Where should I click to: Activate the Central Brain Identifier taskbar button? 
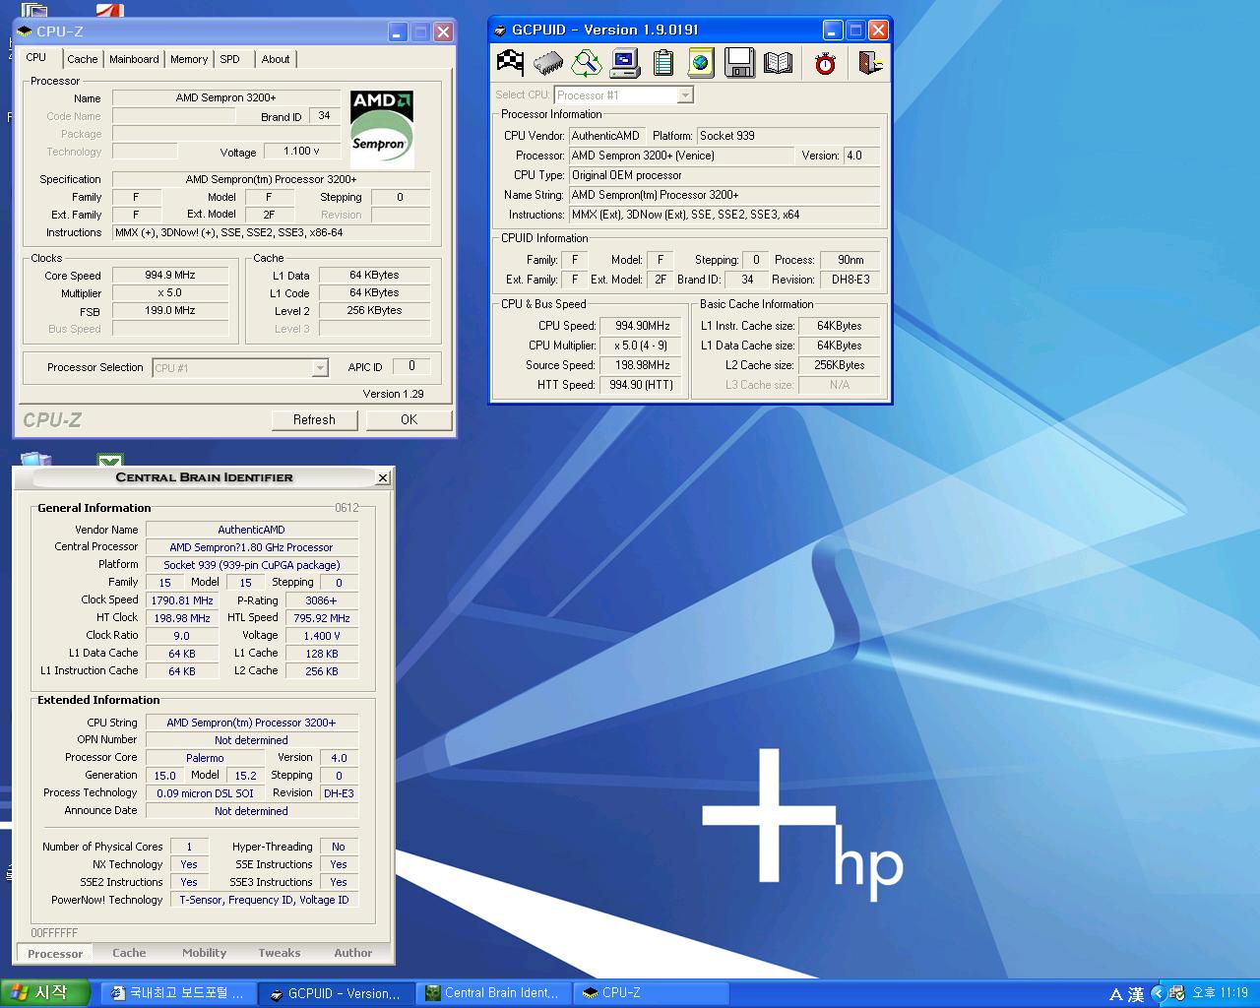494,993
